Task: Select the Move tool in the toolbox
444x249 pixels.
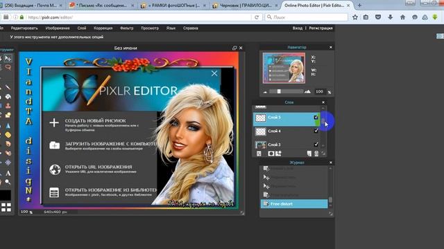Action: click(x=8, y=58)
